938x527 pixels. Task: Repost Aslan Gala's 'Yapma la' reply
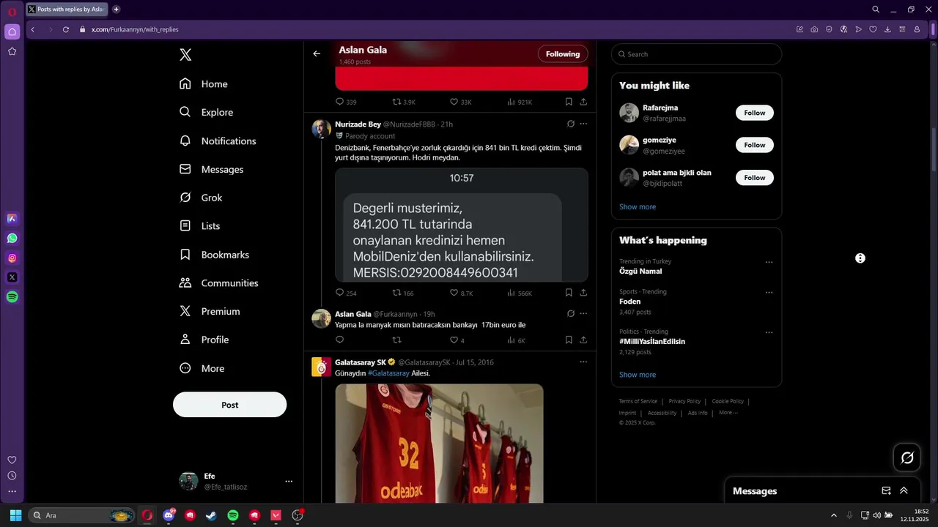point(397,340)
